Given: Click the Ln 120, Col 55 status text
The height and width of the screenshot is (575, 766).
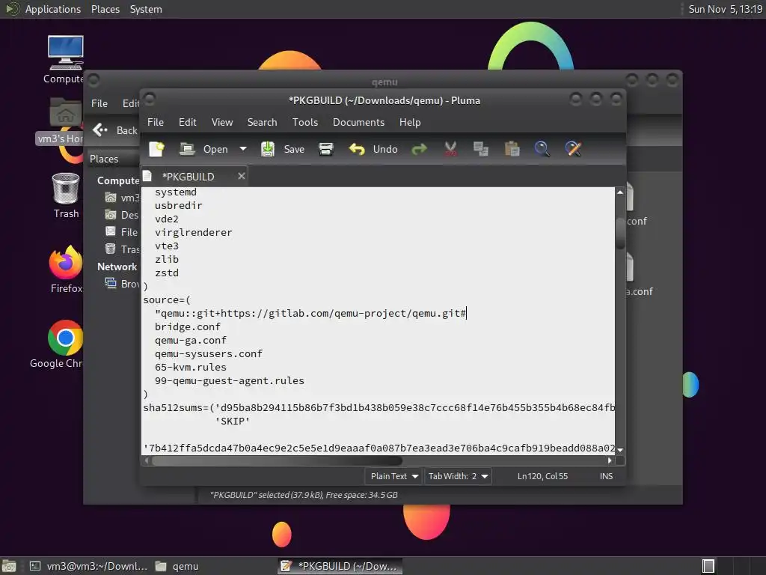Looking at the screenshot, I should (x=543, y=476).
